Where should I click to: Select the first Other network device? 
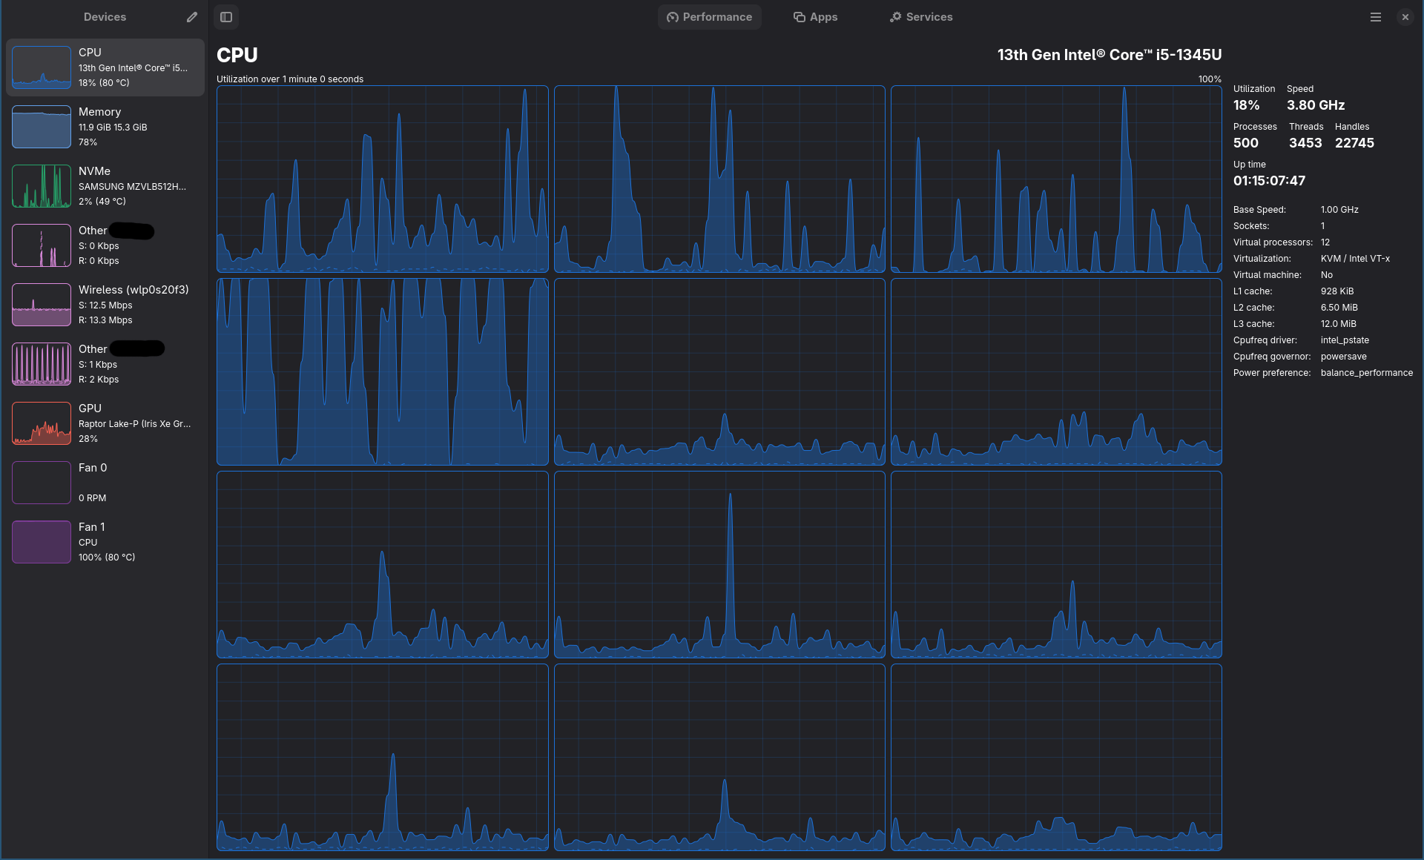[x=104, y=245]
